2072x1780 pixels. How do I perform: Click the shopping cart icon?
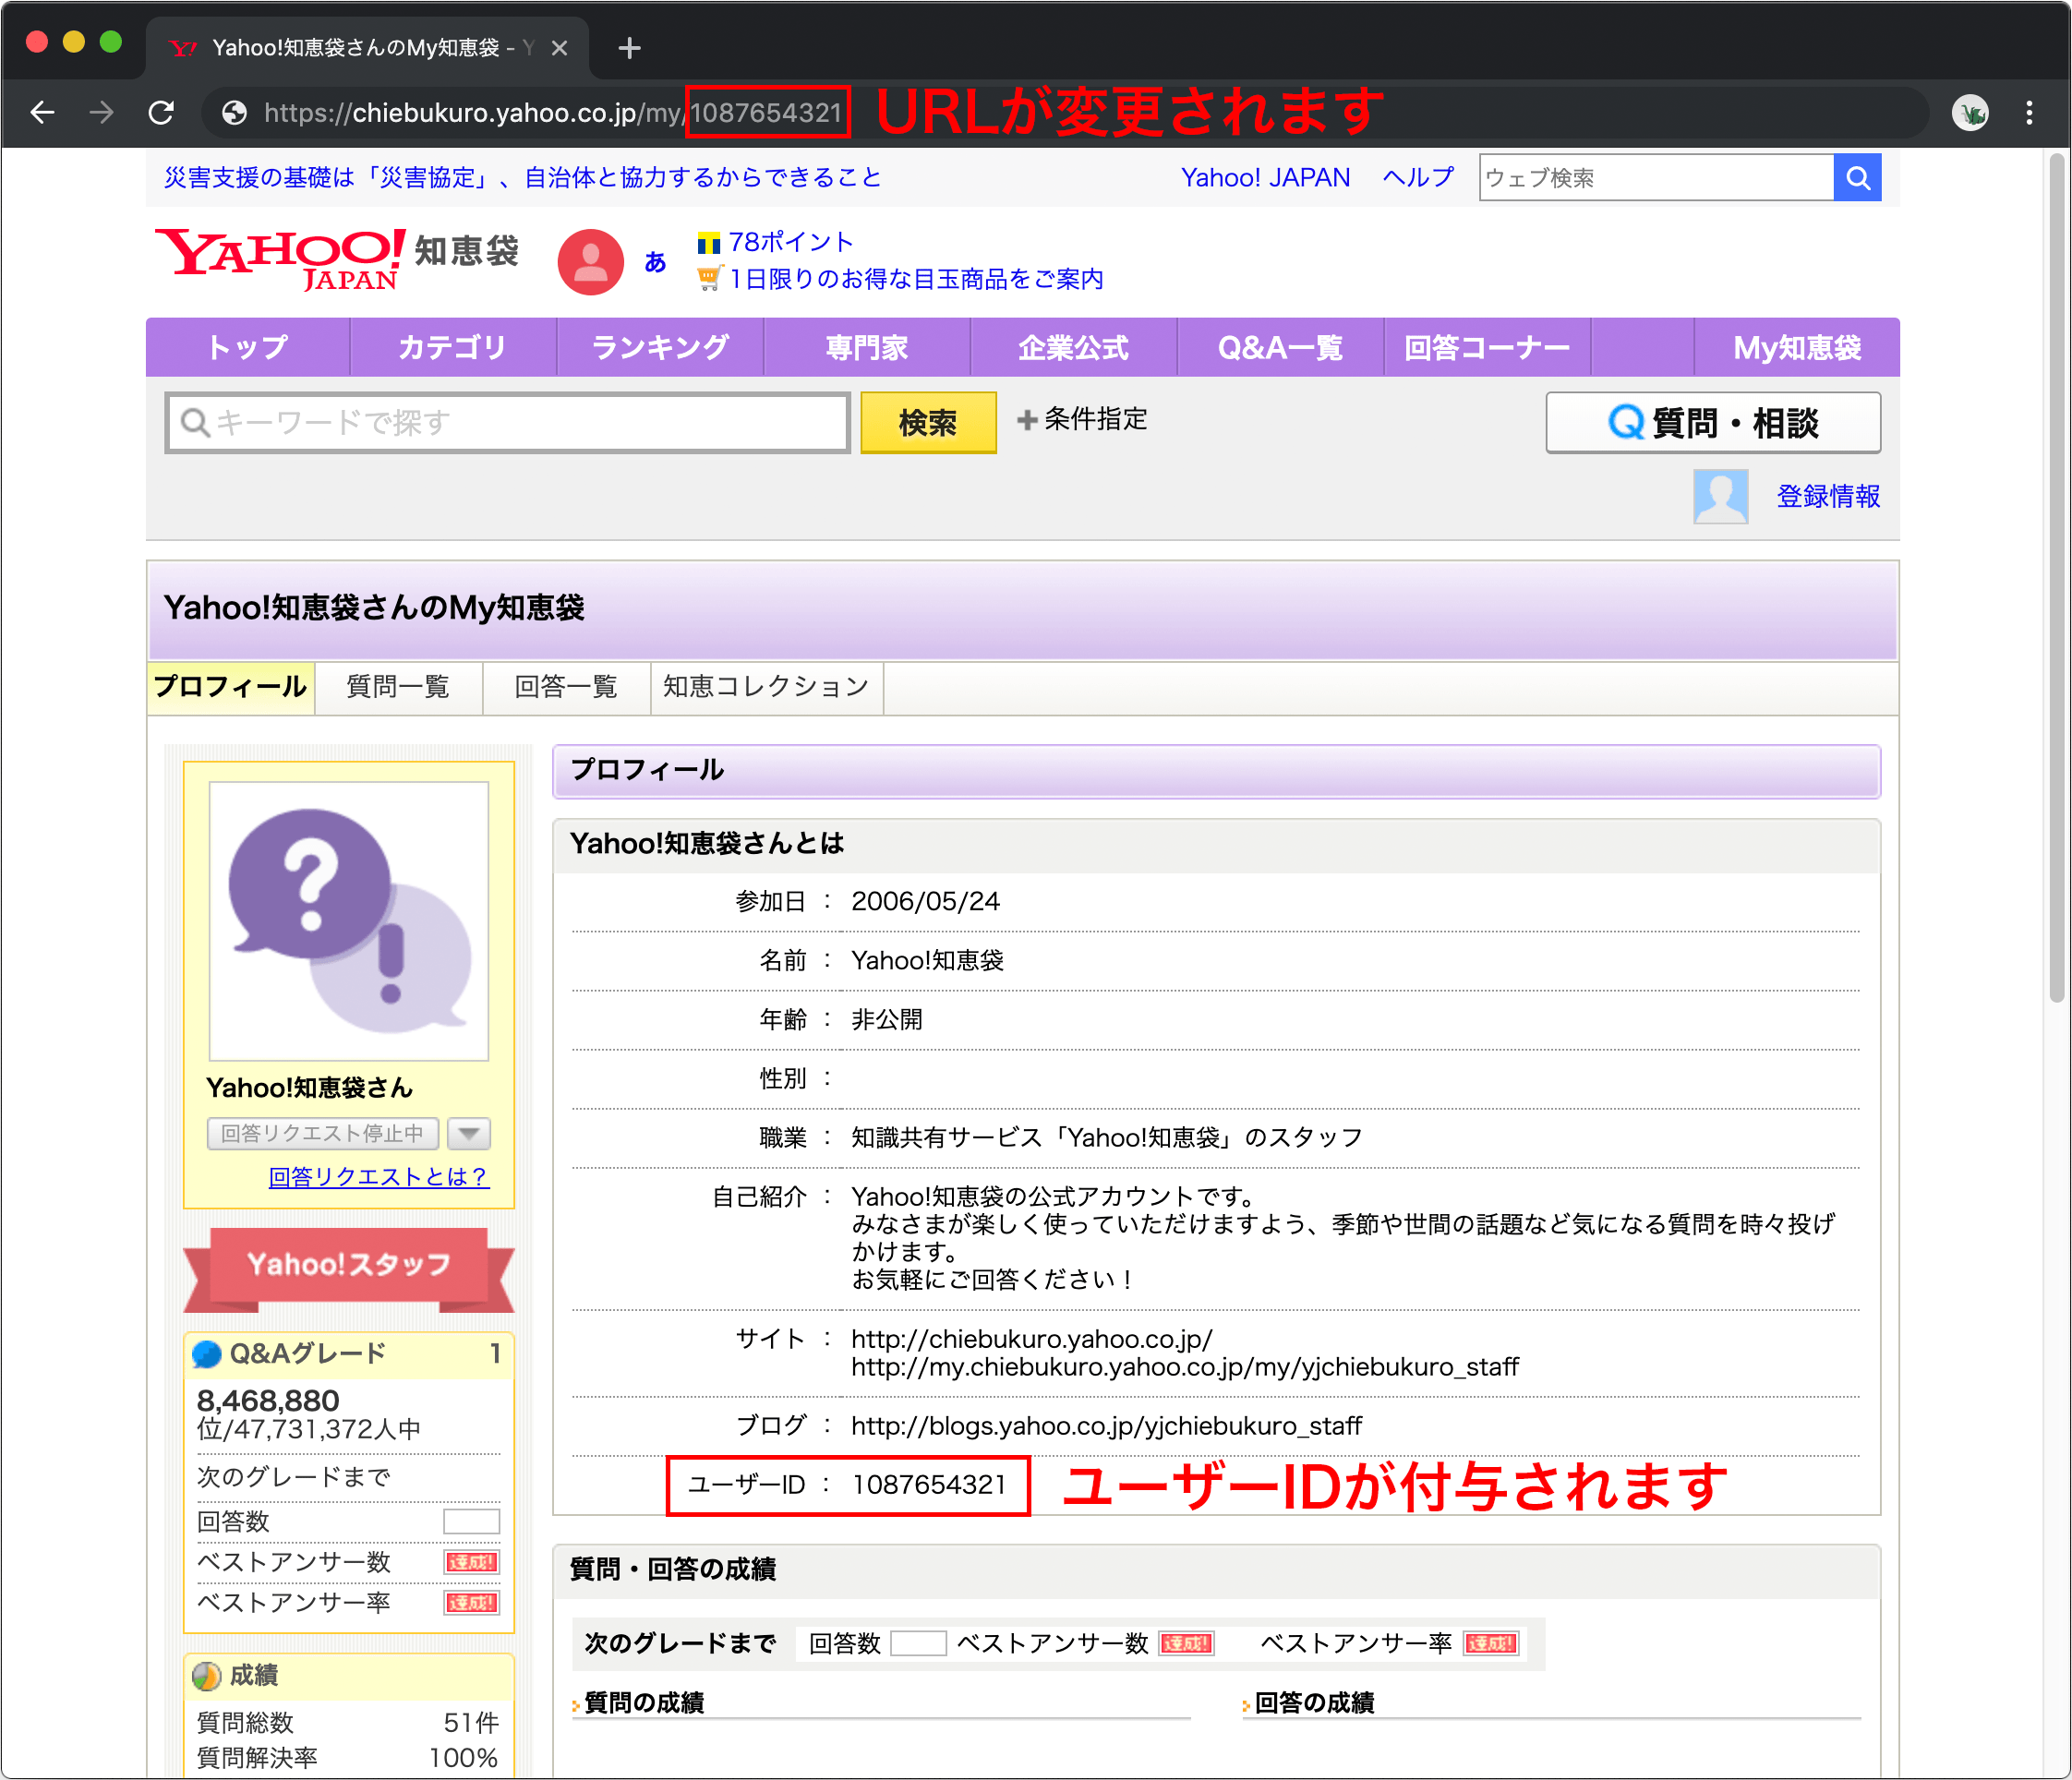coord(708,278)
